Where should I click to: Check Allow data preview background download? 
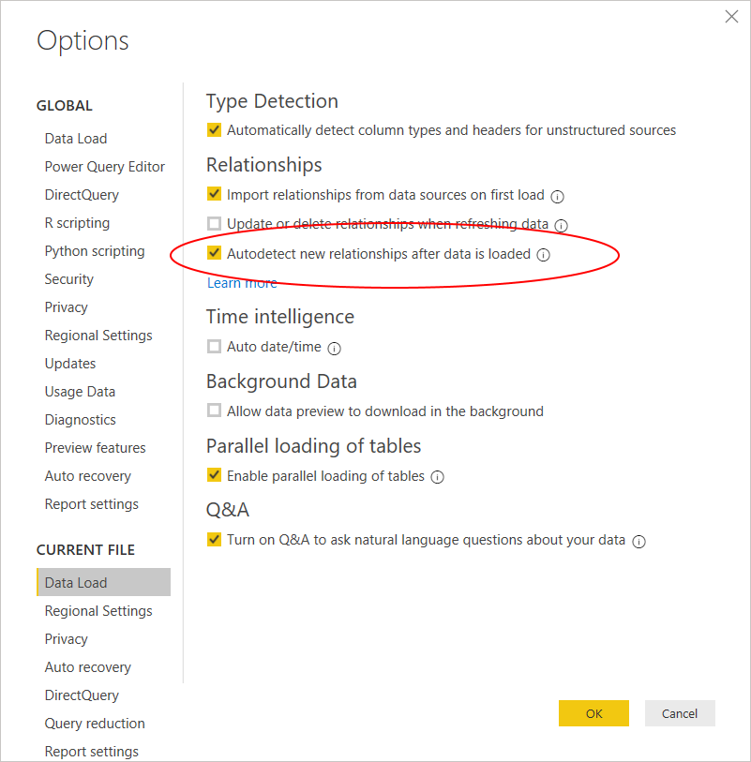214,411
